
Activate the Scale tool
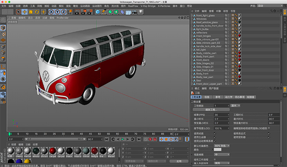pos(31,12)
